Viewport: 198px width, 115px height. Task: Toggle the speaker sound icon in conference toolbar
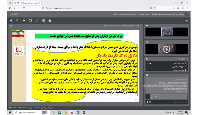[11, 20]
